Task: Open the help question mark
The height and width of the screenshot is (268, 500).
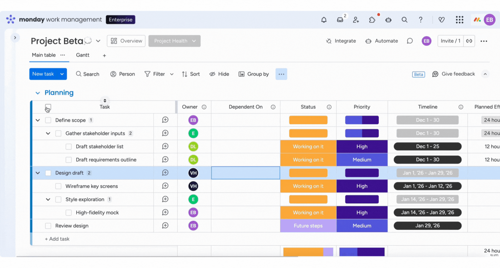Action: (x=420, y=20)
